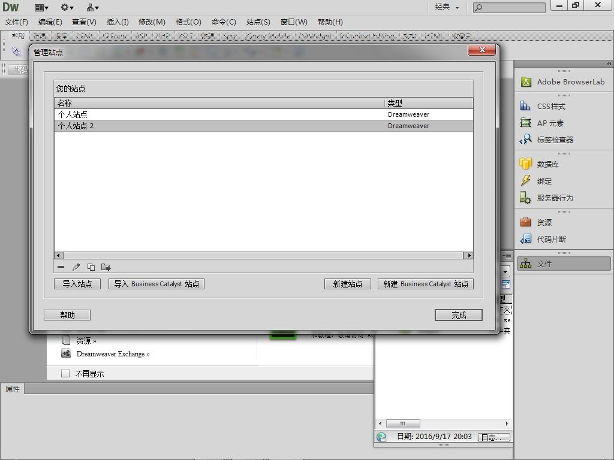Open files panel dropdown behind dialog
Viewport: 614px width, 460px height.
(505, 271)
